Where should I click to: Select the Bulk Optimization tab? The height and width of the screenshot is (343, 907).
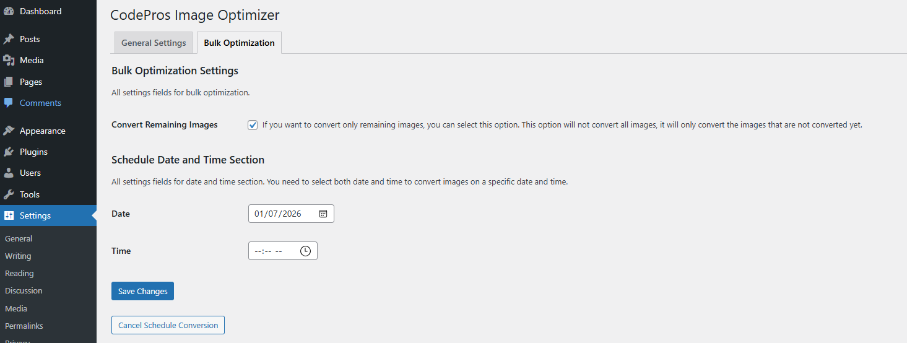[239, 43]
